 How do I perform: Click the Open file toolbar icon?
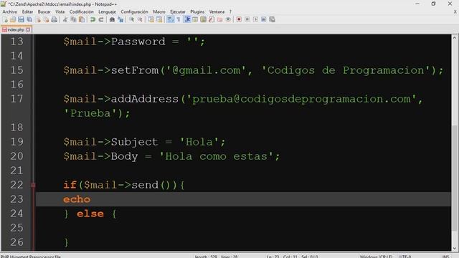13,19
